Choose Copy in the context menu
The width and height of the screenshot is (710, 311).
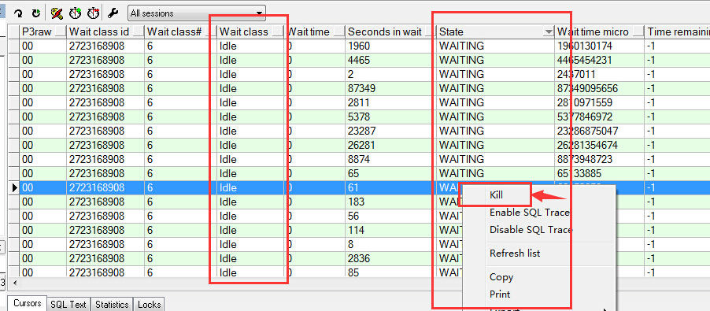(501, 277)
